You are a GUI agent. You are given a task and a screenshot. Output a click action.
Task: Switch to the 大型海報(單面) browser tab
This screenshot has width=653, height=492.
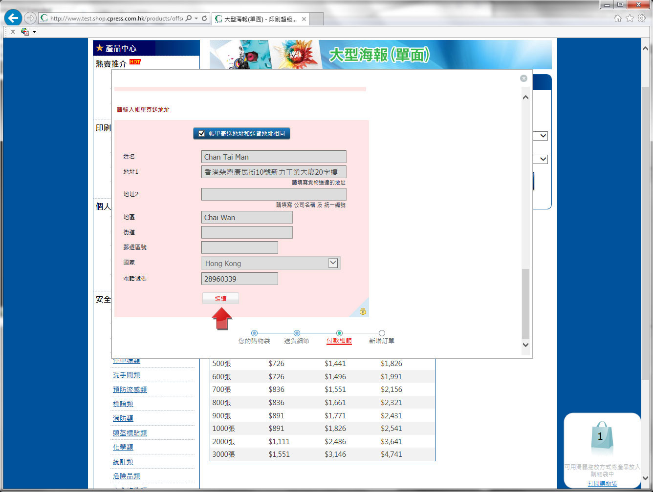[x=260, y=19]
